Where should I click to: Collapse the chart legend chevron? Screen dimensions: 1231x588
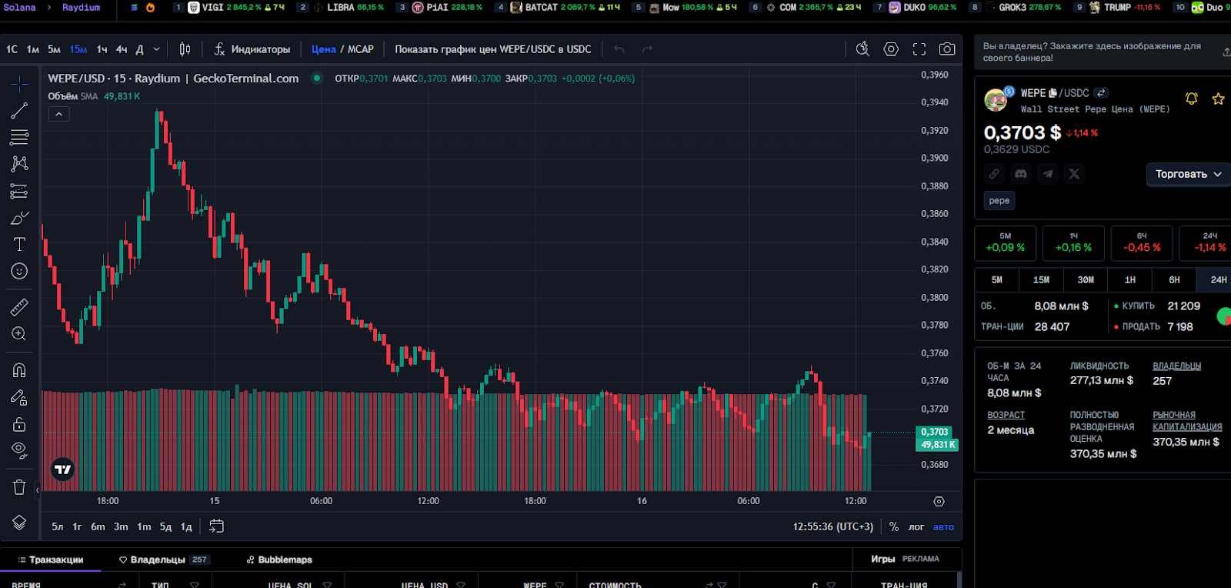pos(58,114)
